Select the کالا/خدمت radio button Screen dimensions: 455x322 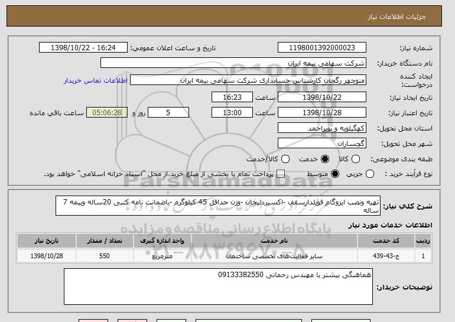[285, 159]
